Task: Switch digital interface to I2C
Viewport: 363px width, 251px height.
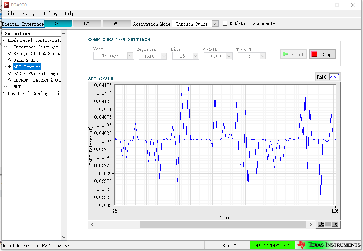Action: tap(87, 23)
